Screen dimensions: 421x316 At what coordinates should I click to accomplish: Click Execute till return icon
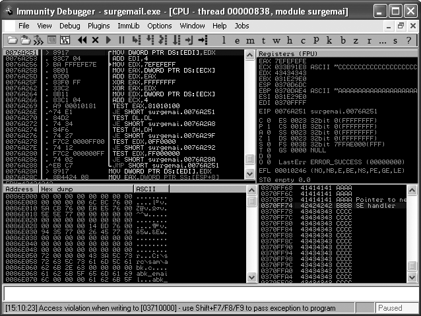point(189,40)
